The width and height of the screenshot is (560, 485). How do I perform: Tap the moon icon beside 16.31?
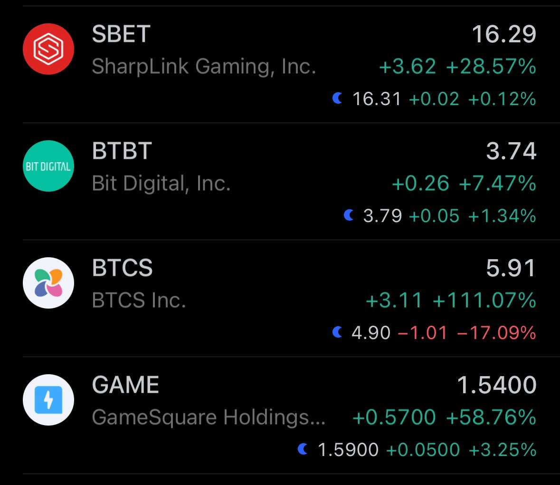(x=337, y=98)
